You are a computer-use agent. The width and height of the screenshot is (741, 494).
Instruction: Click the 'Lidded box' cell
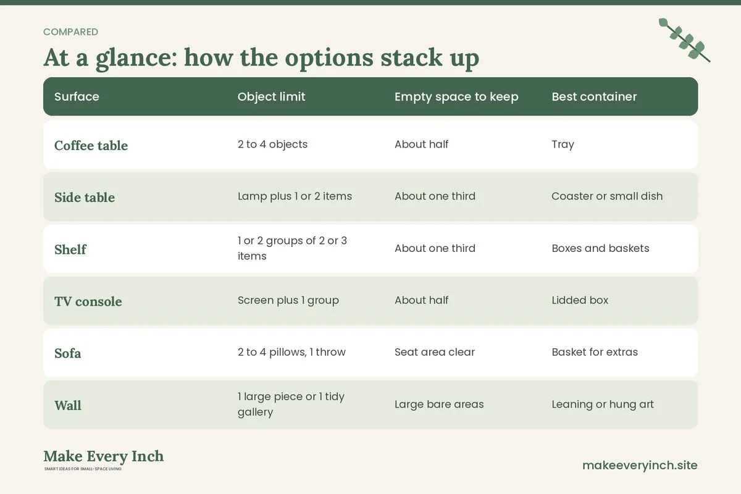580,300
